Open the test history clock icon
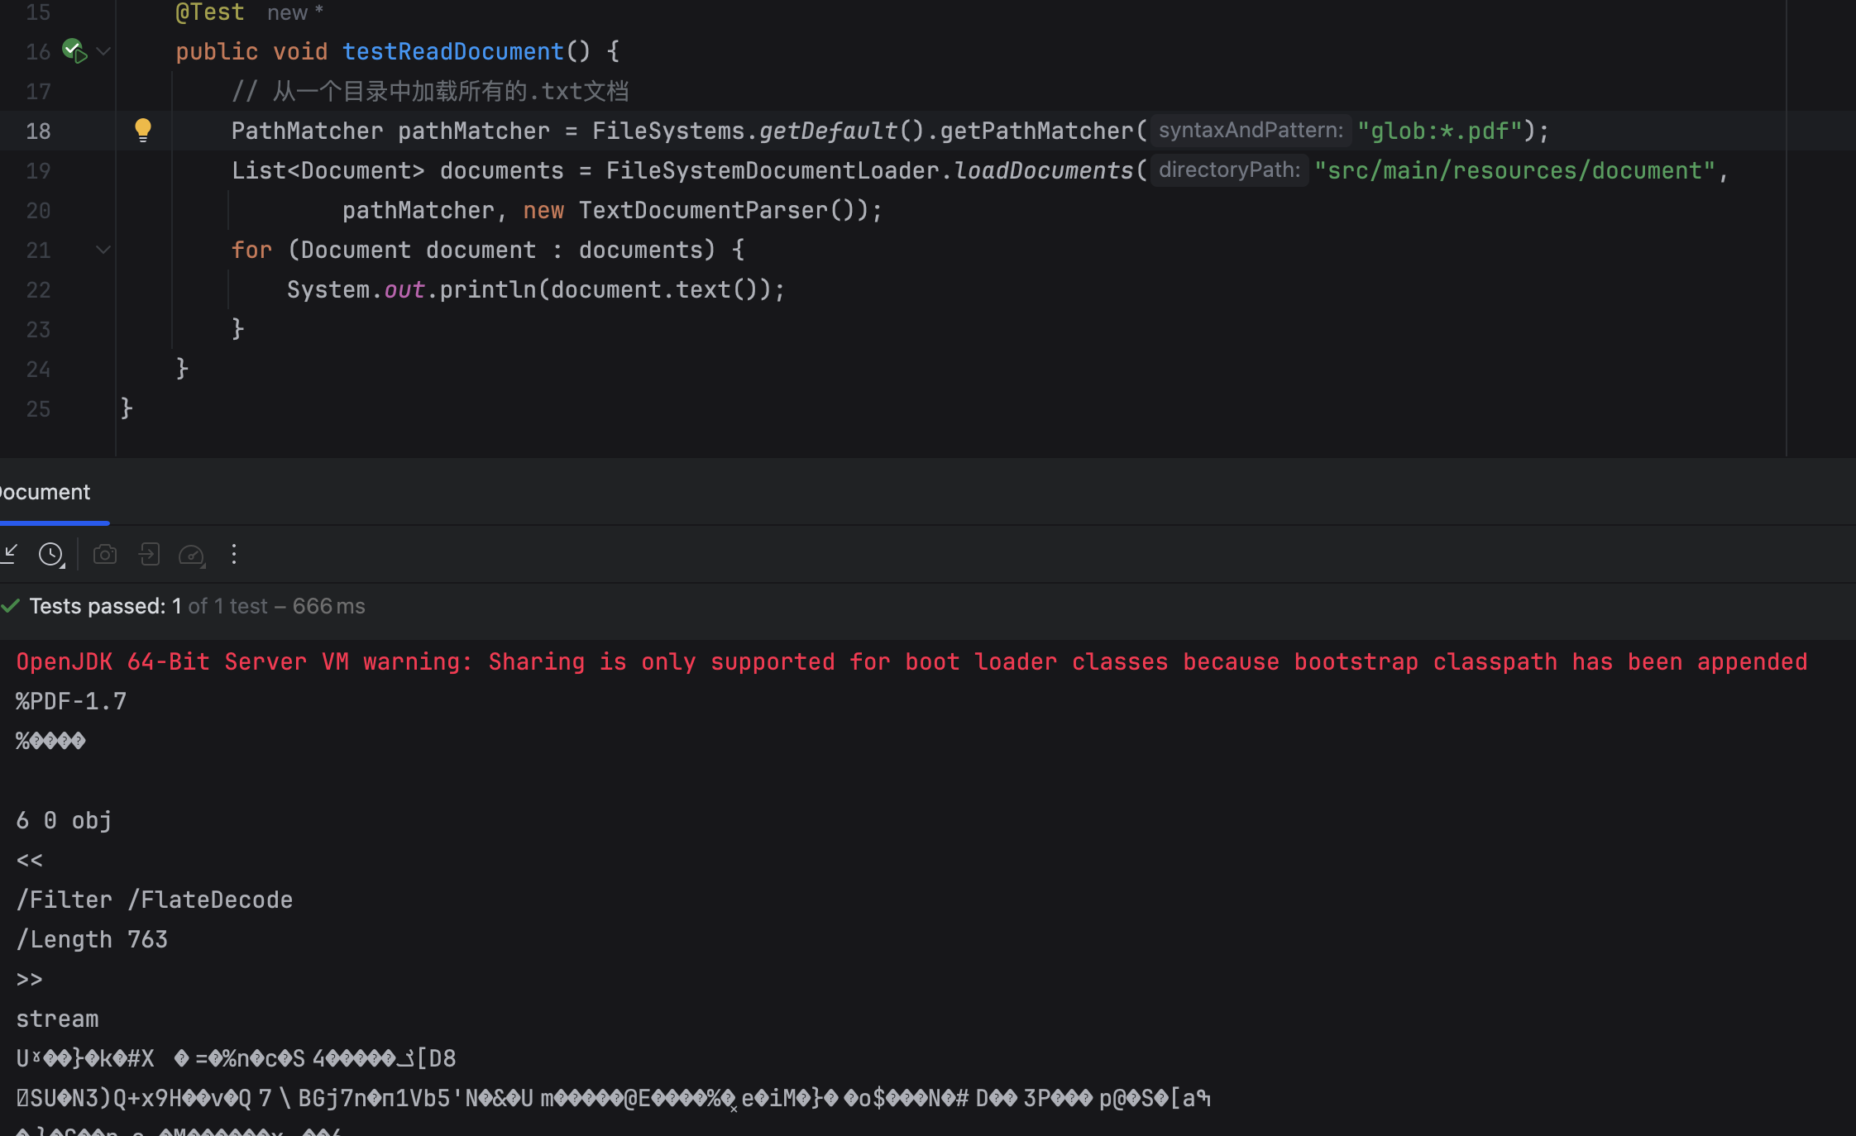 tap(50, 554)
